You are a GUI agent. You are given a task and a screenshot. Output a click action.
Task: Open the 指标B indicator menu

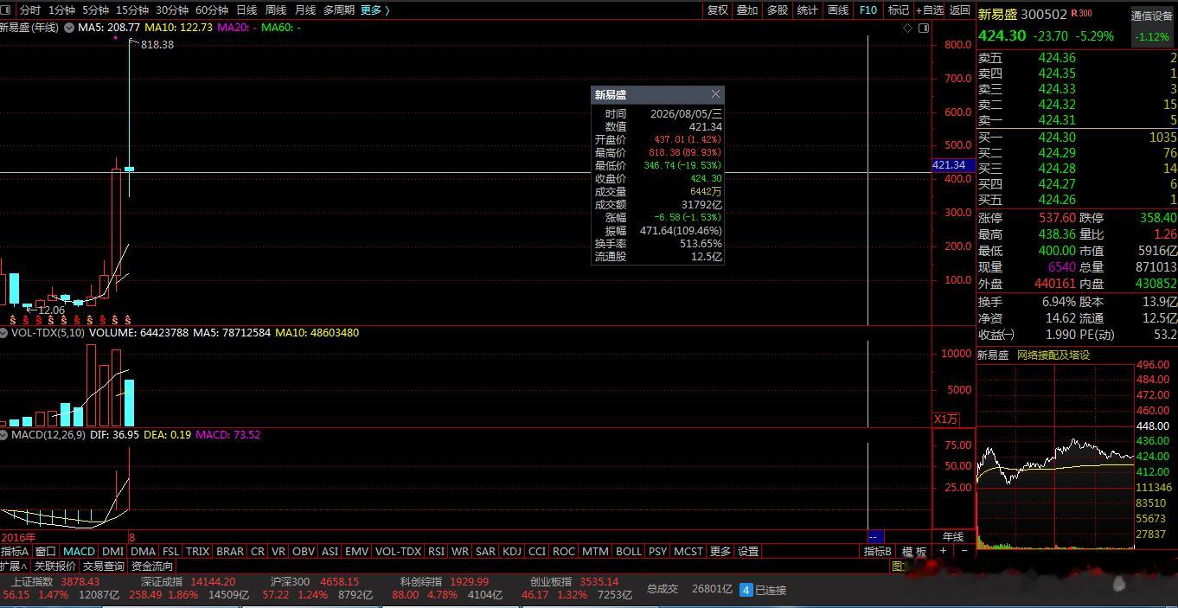(878, 551)
